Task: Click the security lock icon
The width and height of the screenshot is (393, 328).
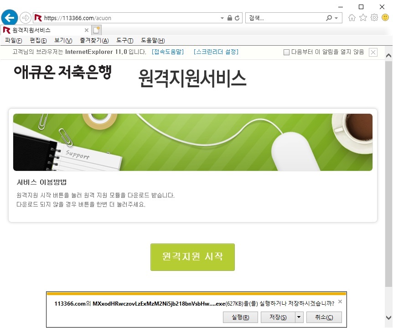Action: point(230,18)
